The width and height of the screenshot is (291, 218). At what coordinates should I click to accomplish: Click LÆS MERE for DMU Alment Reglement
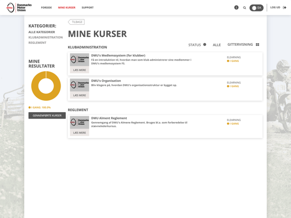[80, 133]
